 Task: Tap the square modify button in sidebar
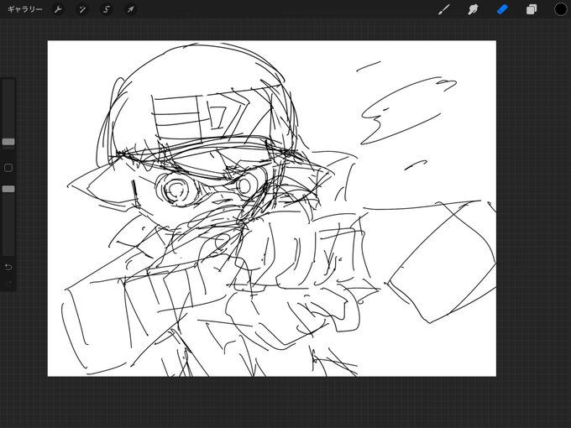pos(8,168)
